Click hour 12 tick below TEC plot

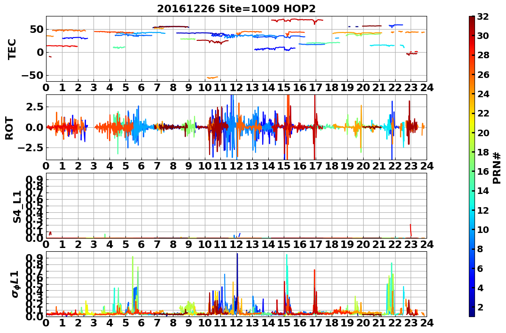(236, 87)
